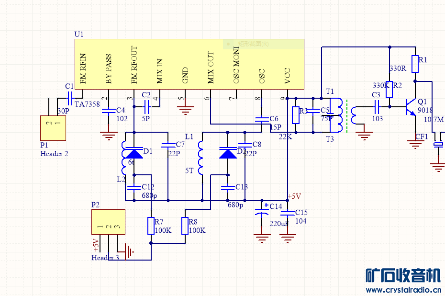Select diode D2 symbol
This screenshot has width=445, height=296.
pyautogui.click(x=228, y=153)
